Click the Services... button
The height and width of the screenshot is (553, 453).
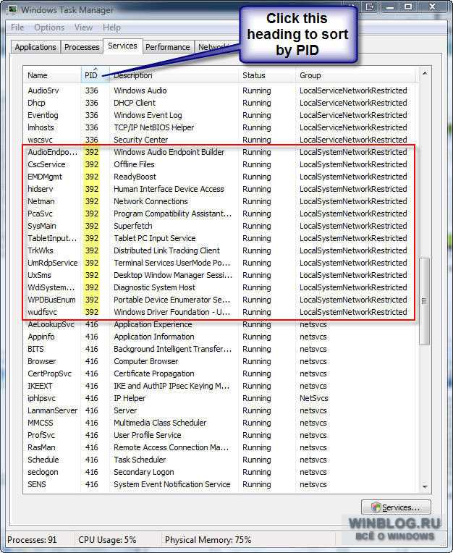[x=396, y=507]
